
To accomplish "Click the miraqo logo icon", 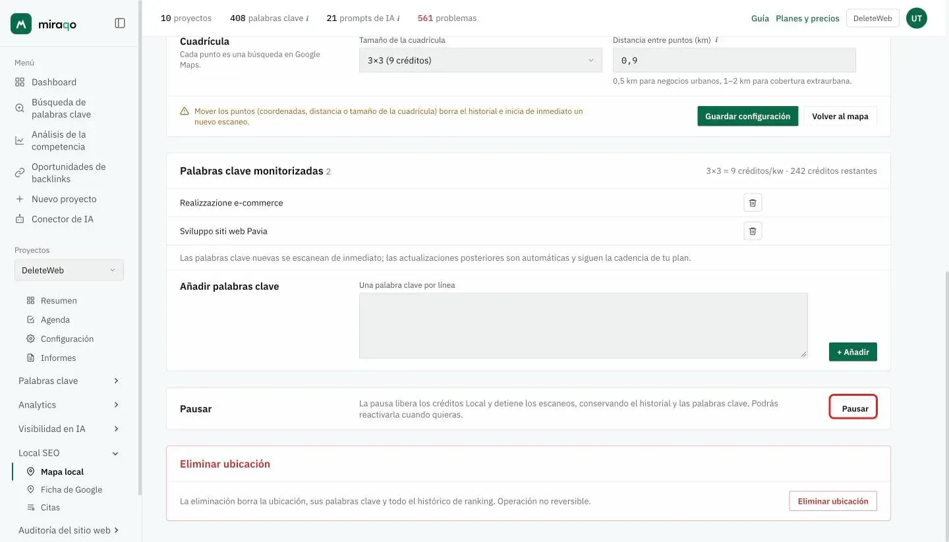I will 21,24.
